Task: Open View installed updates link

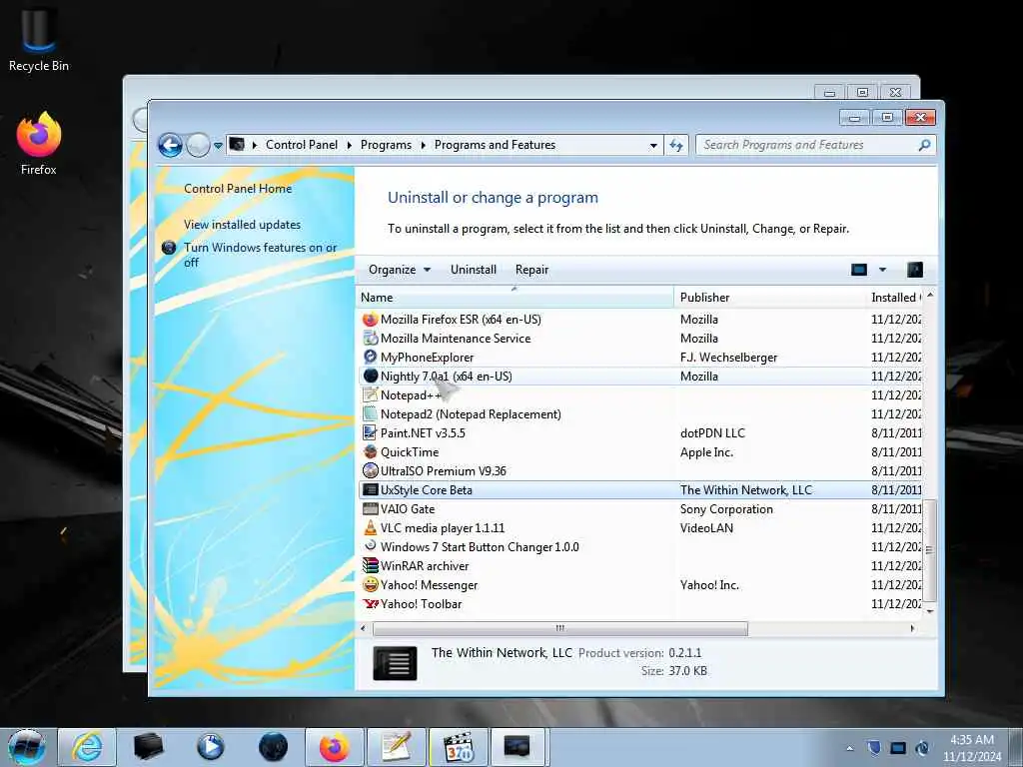Action: point(242,225)
